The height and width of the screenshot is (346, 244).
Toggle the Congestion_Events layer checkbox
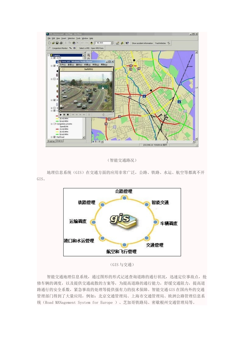click(54, 124)
